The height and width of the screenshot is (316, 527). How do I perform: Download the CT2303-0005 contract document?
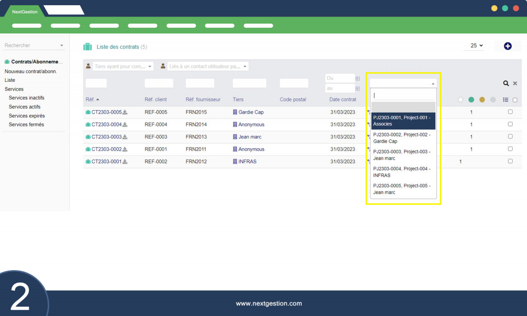click(x=125, y=112)
